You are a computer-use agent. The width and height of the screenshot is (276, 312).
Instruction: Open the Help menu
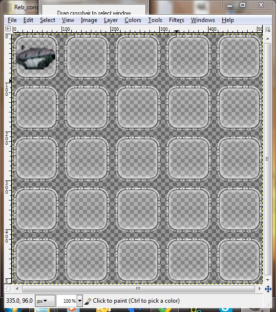(x=228, y=20)
